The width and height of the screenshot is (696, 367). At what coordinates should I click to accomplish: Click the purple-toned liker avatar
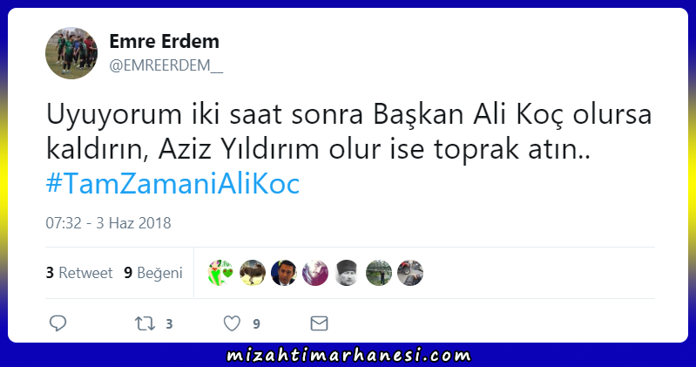point(315,272)
